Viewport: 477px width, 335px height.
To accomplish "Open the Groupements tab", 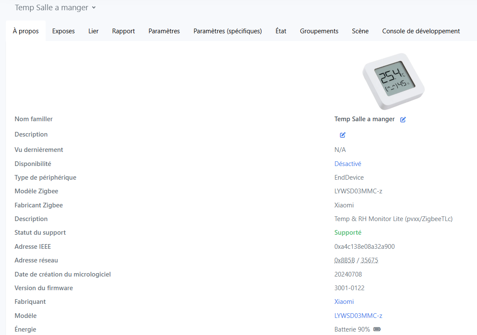I will click(319, 31).
